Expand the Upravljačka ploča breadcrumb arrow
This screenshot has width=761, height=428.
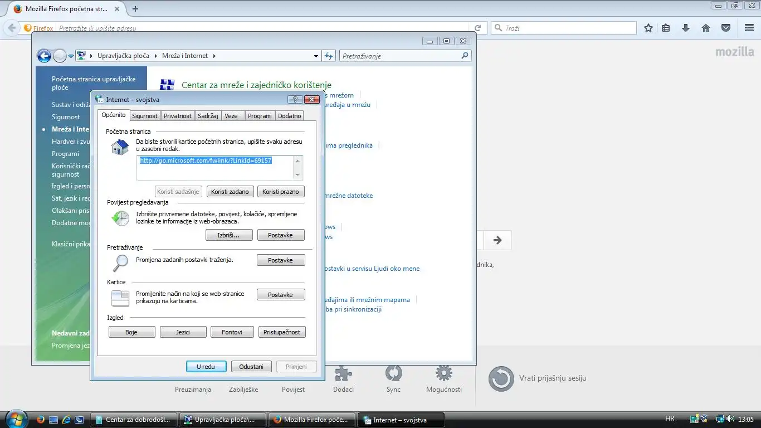[x=155, y=56]
